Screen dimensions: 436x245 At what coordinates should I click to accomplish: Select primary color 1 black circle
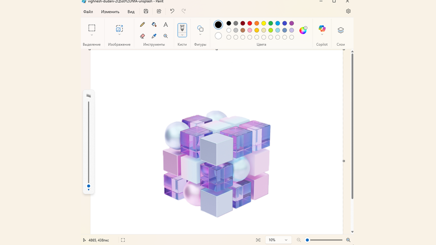pos(218,25)
